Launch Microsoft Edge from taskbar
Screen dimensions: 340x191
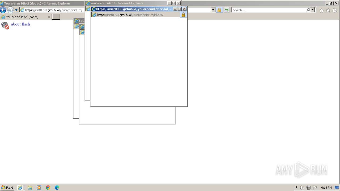pyautogui.click(x=57, y=188)
